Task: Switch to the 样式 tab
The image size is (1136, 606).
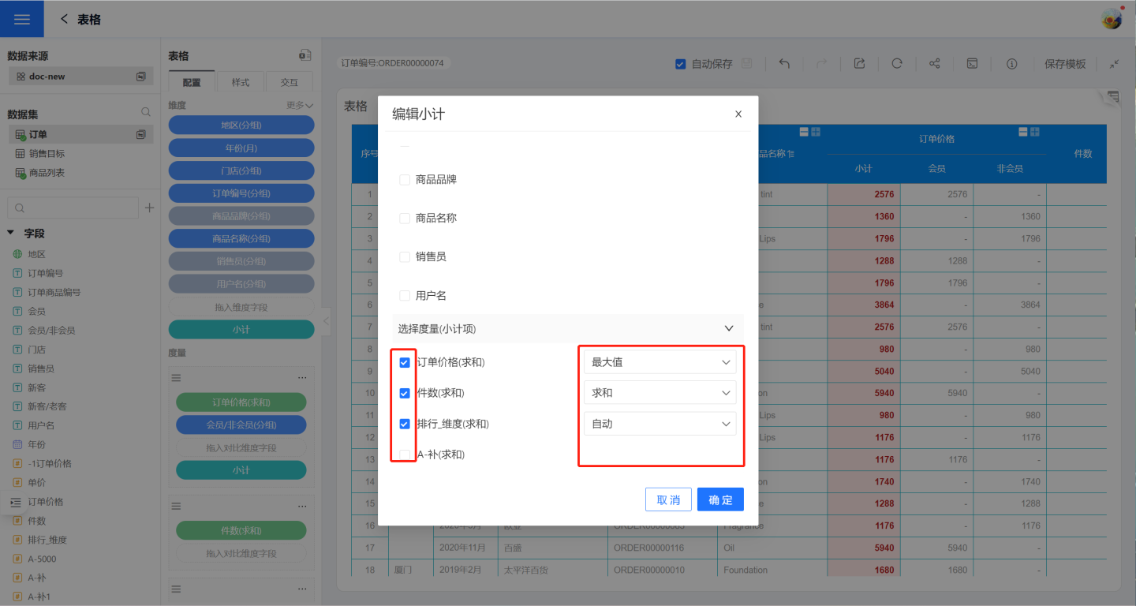Action: point(241,82)
